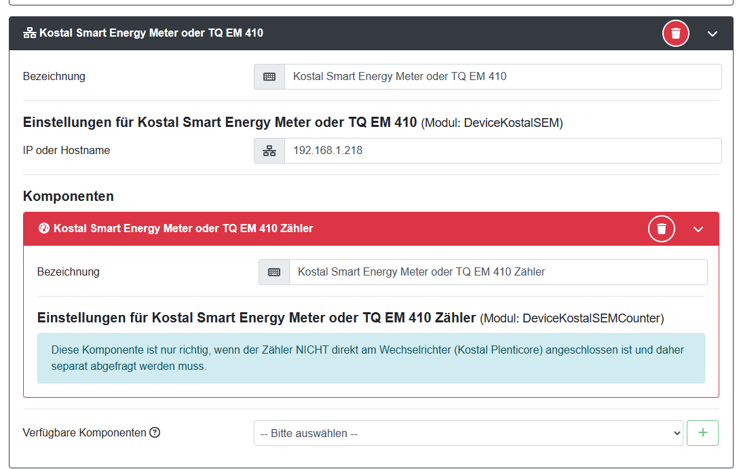Image resolution: width=739 pixels, height=469 pixels.
Task: Click keyboard icon beside Zähler Bezeichnung field
Action: click(x=274, y=272)
